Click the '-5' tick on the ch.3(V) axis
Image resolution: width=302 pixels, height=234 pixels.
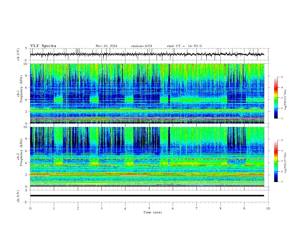coord(26,202)
